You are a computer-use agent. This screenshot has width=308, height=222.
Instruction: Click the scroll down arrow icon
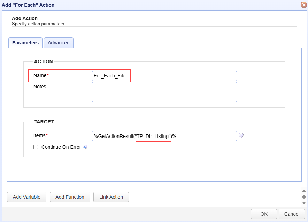pyautogui.click(x=304, y=203)
